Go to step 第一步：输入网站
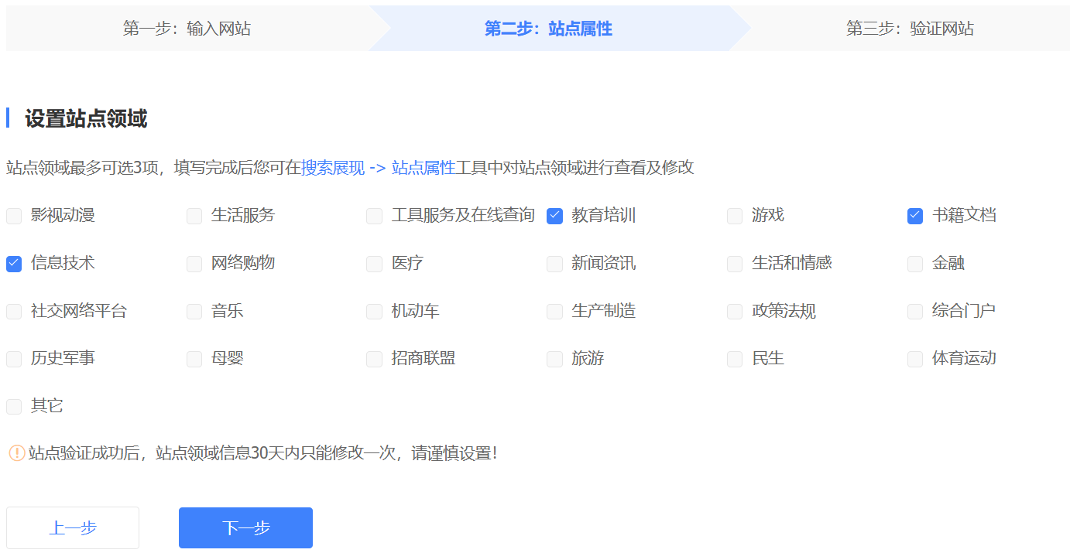 [x=187, y=29]
